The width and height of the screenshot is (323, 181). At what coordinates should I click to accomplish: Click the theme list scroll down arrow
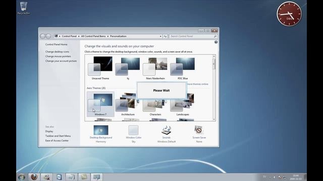(x=214, y=119)
